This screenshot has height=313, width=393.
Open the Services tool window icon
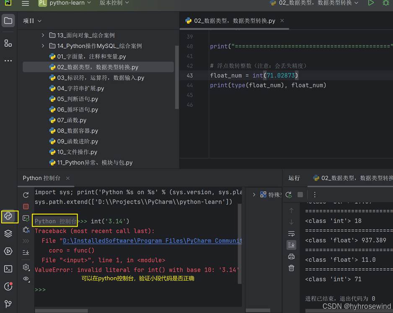8,251
